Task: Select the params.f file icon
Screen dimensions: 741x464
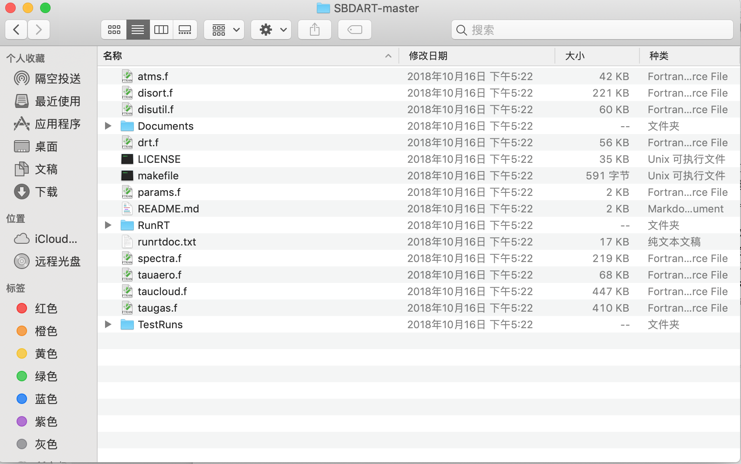Action: 127,192
